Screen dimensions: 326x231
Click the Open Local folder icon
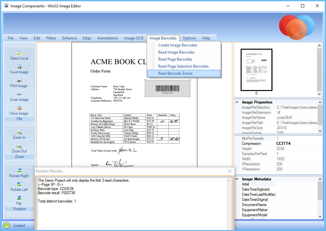point(19,53)
